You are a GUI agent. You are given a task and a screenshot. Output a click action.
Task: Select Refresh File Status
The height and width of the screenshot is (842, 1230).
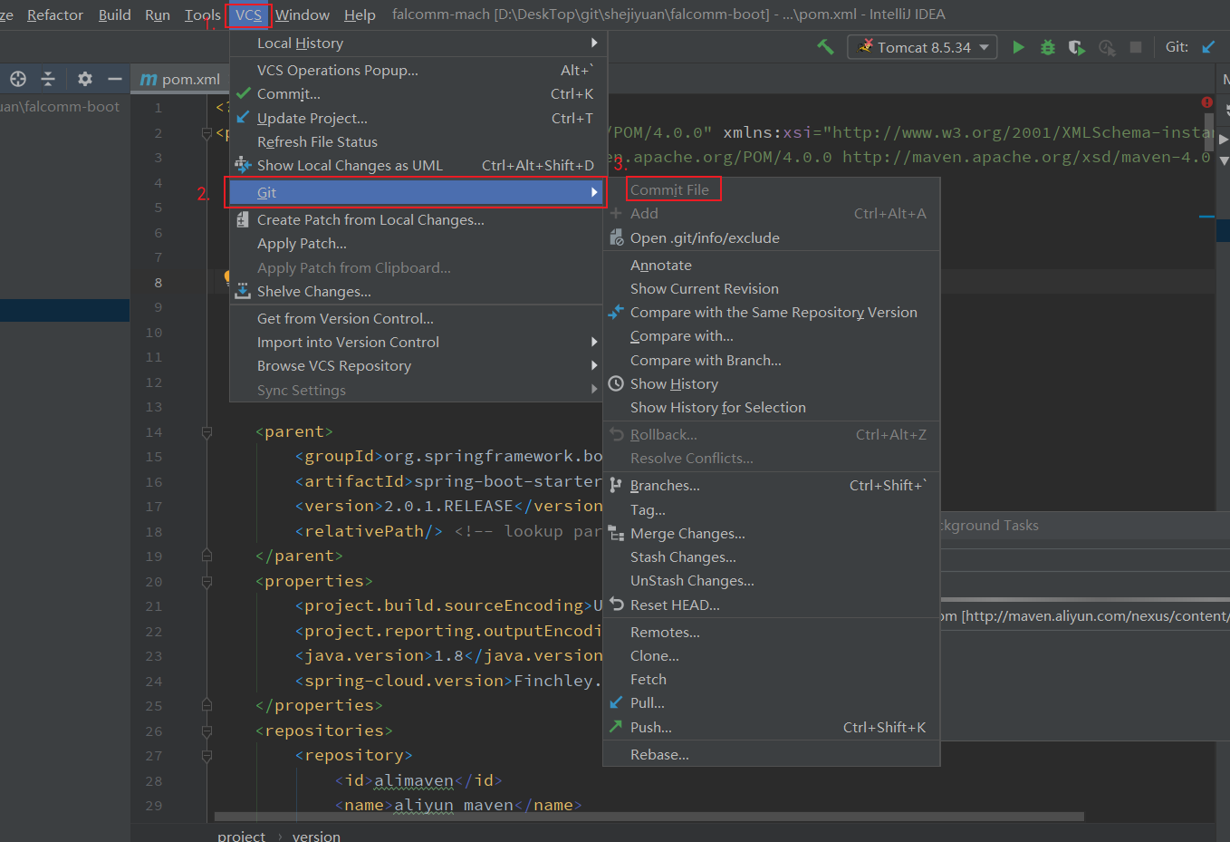(418, 141)
